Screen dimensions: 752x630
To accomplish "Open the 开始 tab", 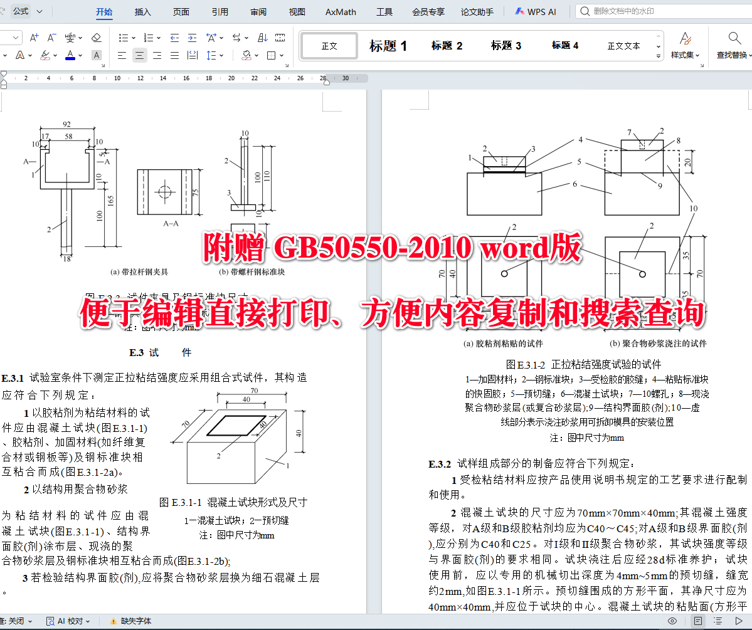I will (104, 11).
